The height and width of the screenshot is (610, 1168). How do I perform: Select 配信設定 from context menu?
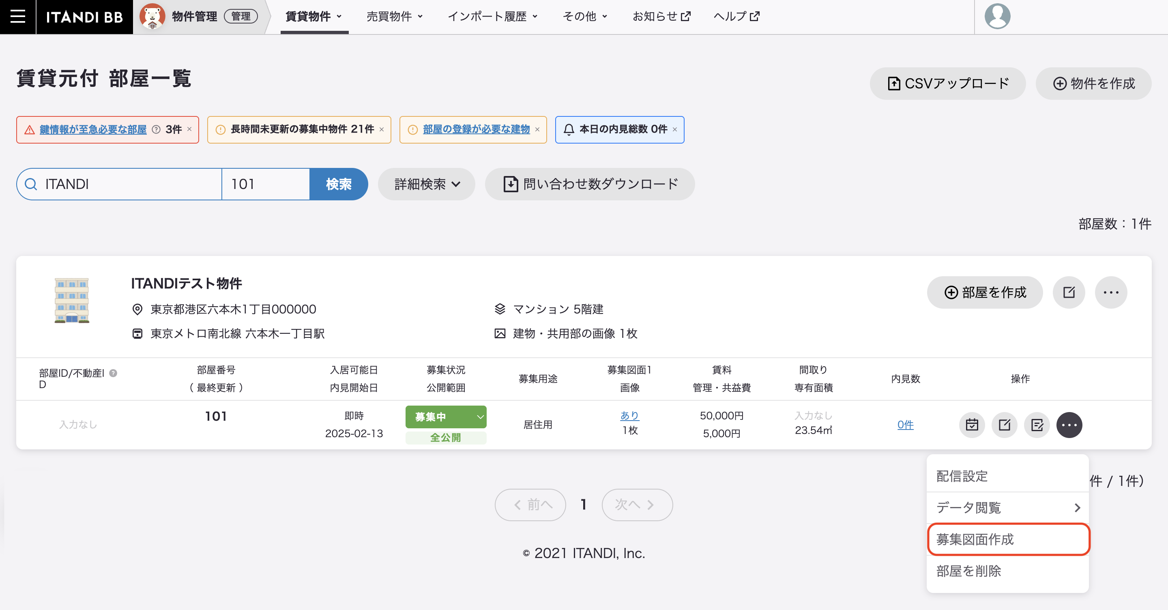pos(1007,476)
